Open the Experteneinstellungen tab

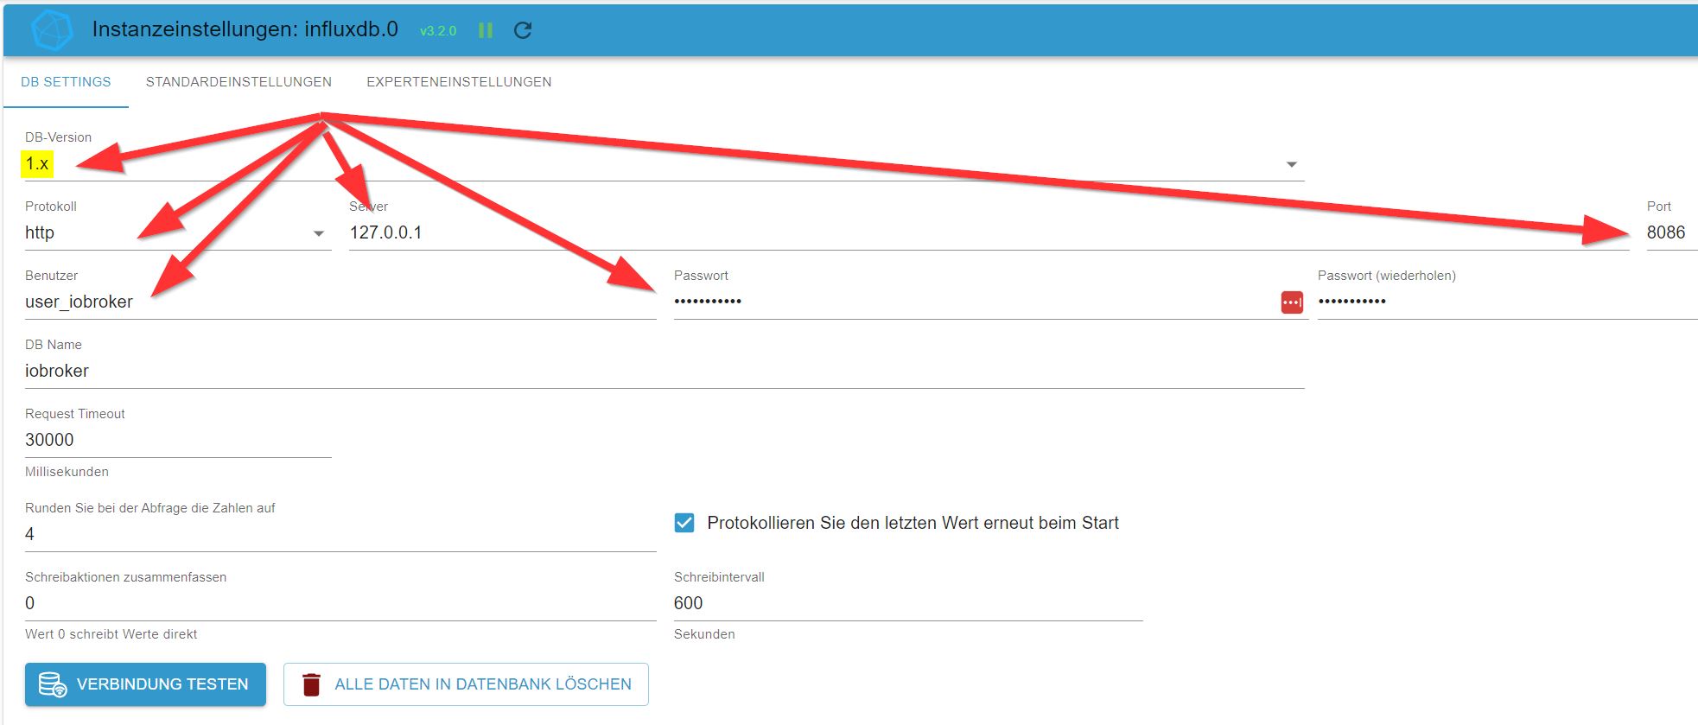[459, 82]
